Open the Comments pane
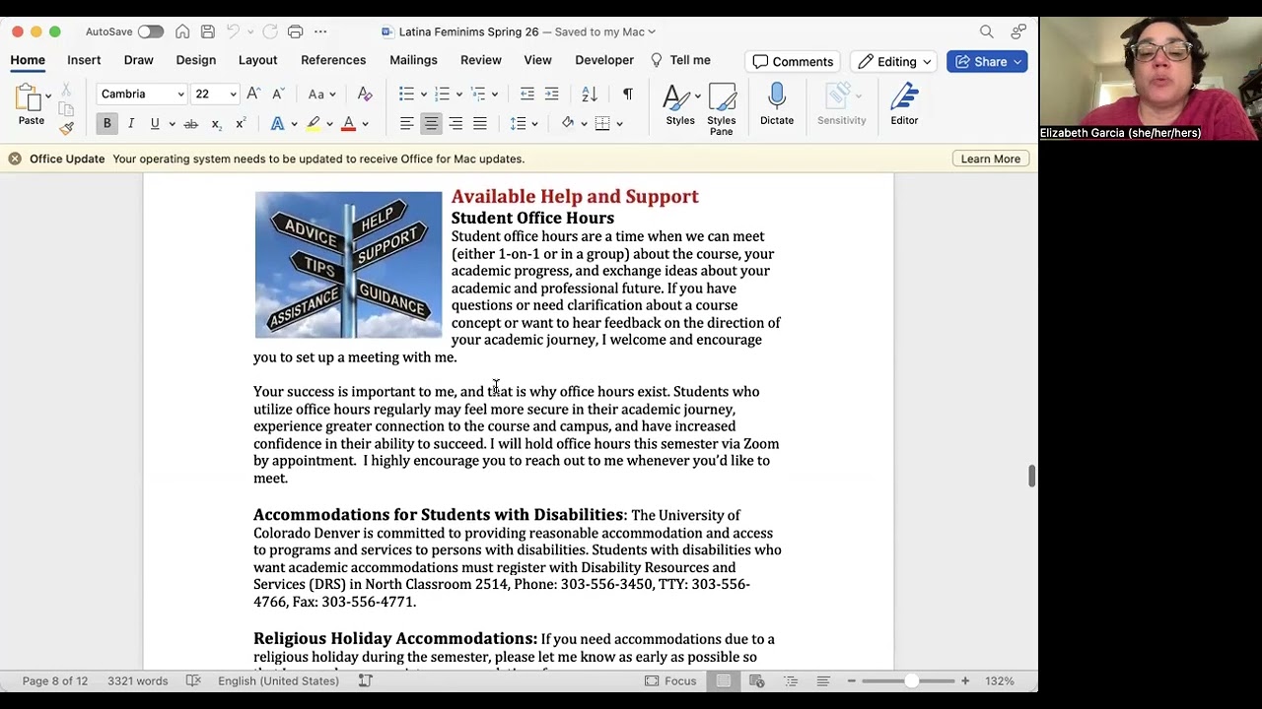 793,61
